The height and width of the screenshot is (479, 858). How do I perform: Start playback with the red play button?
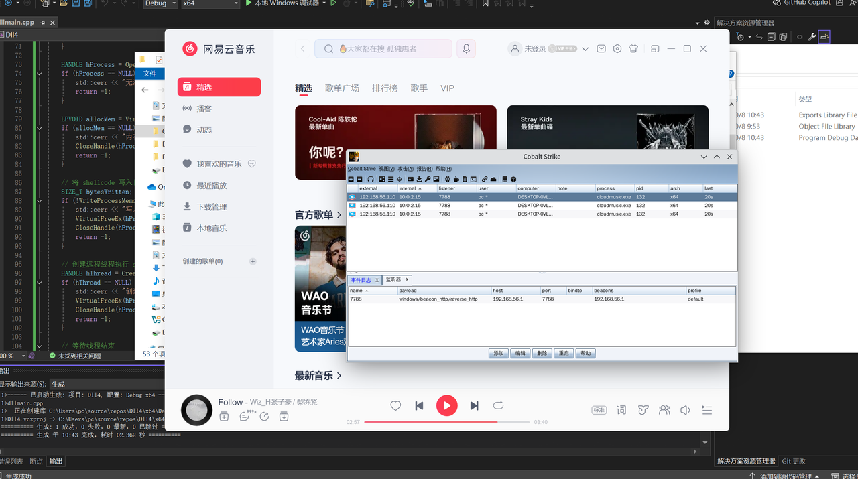coord(446,405)
